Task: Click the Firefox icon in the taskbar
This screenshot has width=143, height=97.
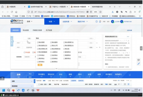Action: tap(13, 90)
